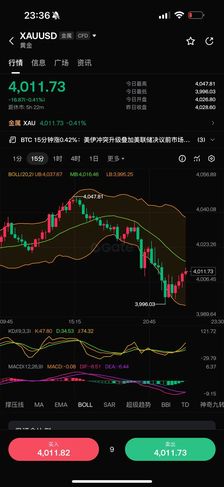Select the 1分 timeframe

click(x=17, y=158)
